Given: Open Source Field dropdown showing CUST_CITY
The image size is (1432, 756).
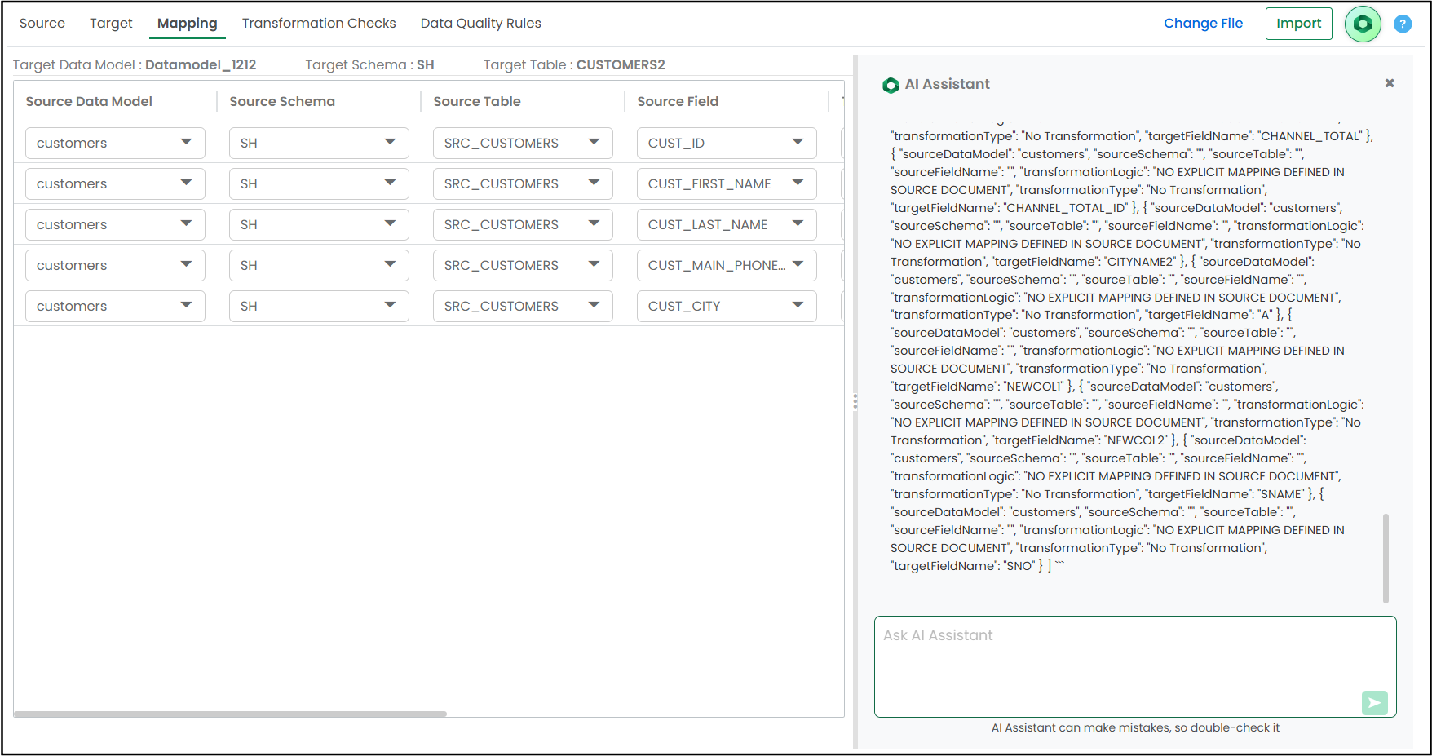Looking at the screenshot, I should pyautogui.click(x=727, y=306).
